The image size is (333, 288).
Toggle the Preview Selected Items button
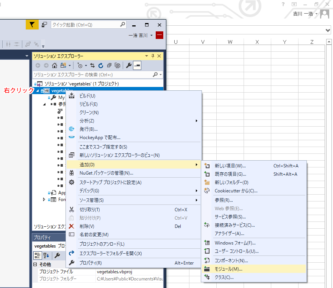pyautogui.click(x=137, y=65)
